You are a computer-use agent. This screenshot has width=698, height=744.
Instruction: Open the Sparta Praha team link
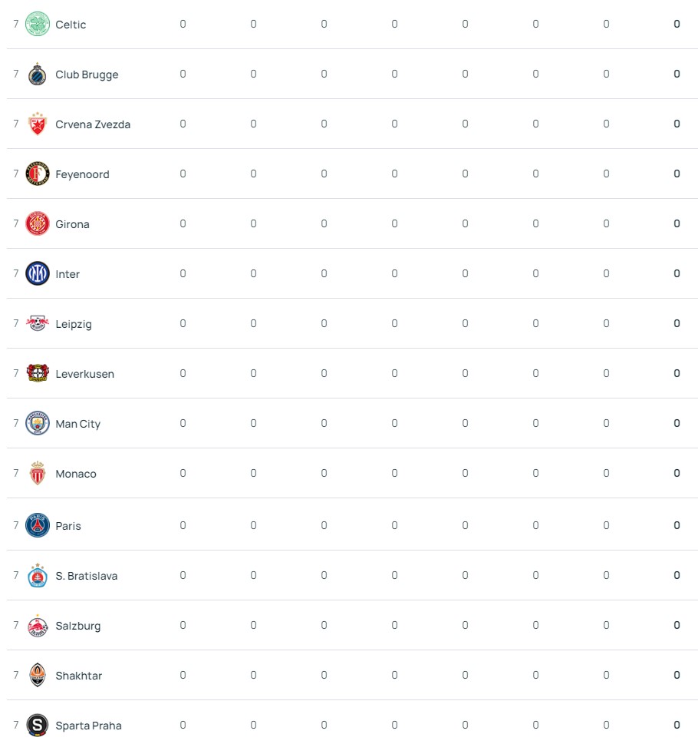point(88,726)
